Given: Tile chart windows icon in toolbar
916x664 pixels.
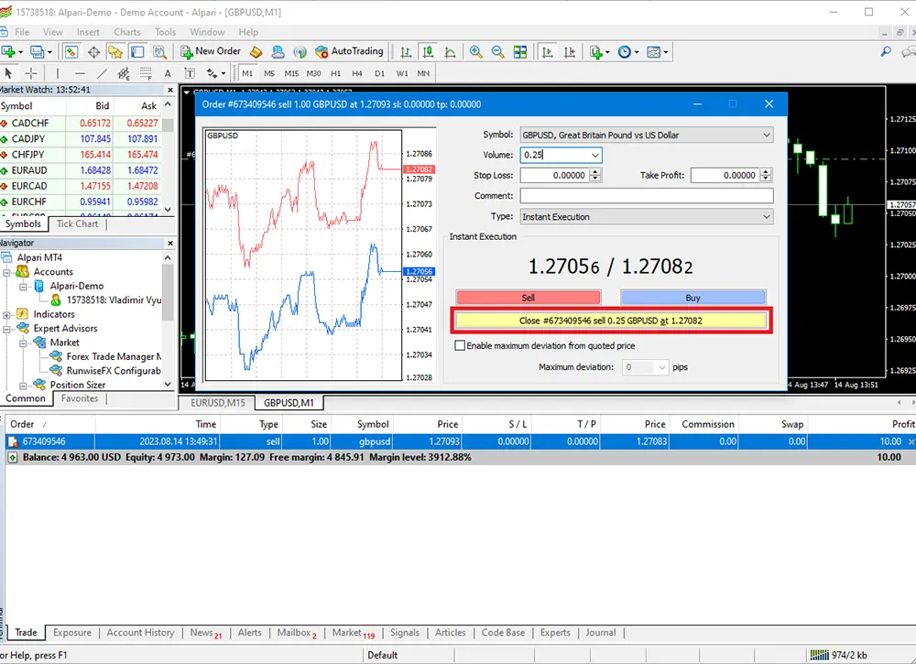Looking at the screenshot, I should [520, 52].
